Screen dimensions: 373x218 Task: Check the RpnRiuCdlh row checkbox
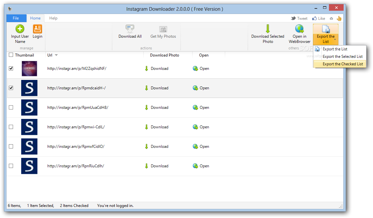pos(11,166)
